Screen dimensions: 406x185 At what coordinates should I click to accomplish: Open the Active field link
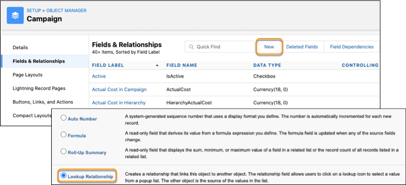[x=99, y=77]
